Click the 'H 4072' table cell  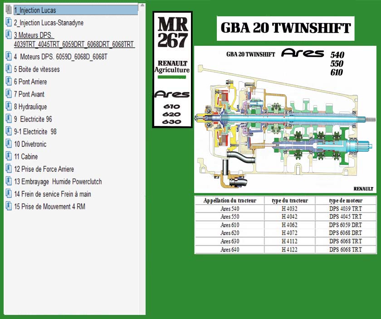(x=290, y=233)
